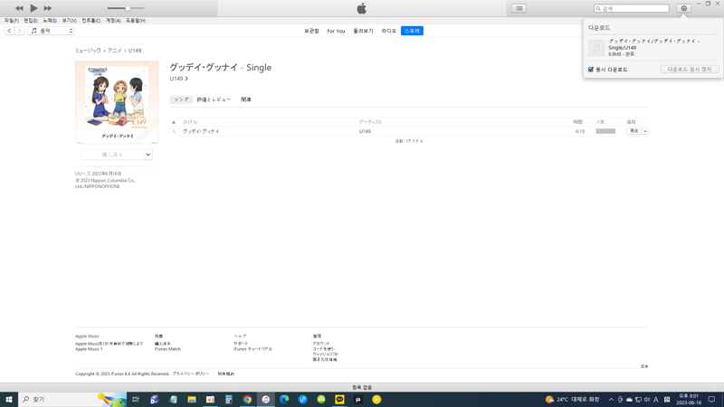The width and height of the screenshot is (724, 407).
Task: Expand the arrow next to 再生
Action: point(645,131)
